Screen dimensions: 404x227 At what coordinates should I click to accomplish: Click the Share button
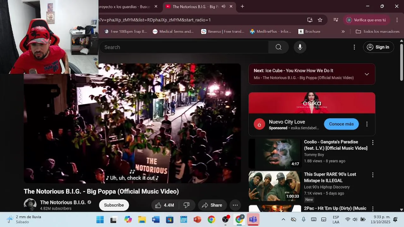tap(212, 205)
